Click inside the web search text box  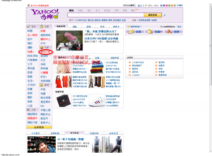[106, 15]
